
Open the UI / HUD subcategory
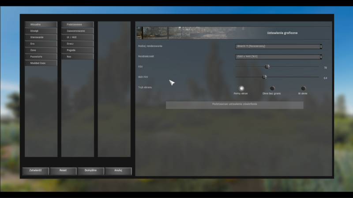[x=78, y=37]
